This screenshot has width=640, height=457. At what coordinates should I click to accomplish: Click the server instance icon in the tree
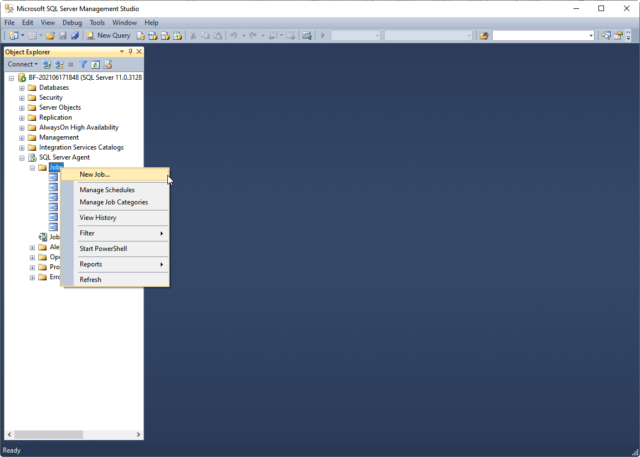[22, 78]
